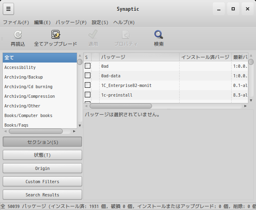This screenshot has height=210, width=256.
Task: Sort by the パッケージ column header
Action: pos(140,57)
